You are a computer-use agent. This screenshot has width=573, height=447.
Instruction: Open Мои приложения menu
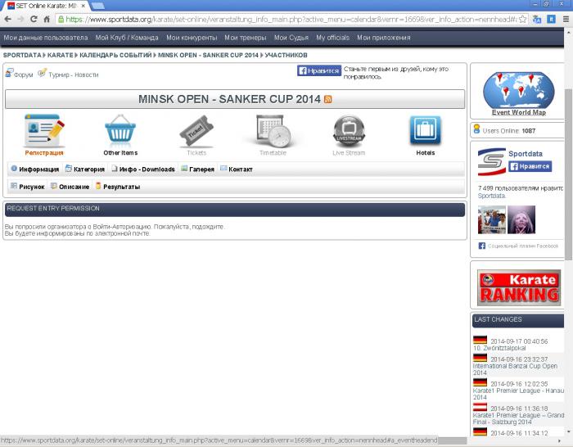[x=384, y=38]
